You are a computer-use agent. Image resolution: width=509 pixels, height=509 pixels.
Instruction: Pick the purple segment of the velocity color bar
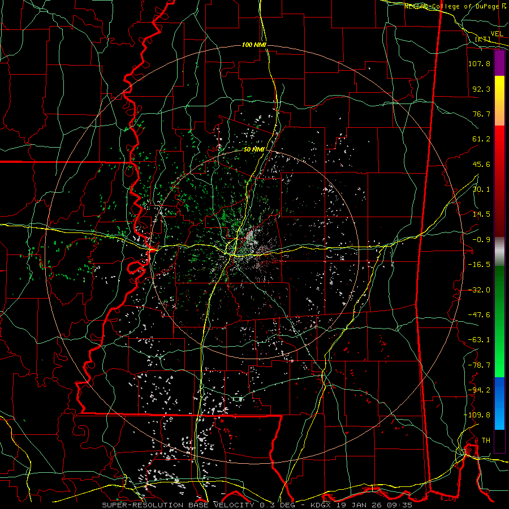coord(499,63)
